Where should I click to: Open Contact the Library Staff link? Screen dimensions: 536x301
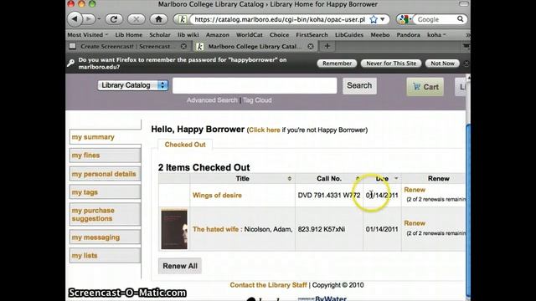click(268, 285)
